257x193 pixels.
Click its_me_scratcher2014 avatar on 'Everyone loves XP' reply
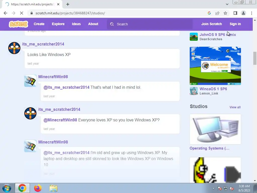tap(30, 113)
